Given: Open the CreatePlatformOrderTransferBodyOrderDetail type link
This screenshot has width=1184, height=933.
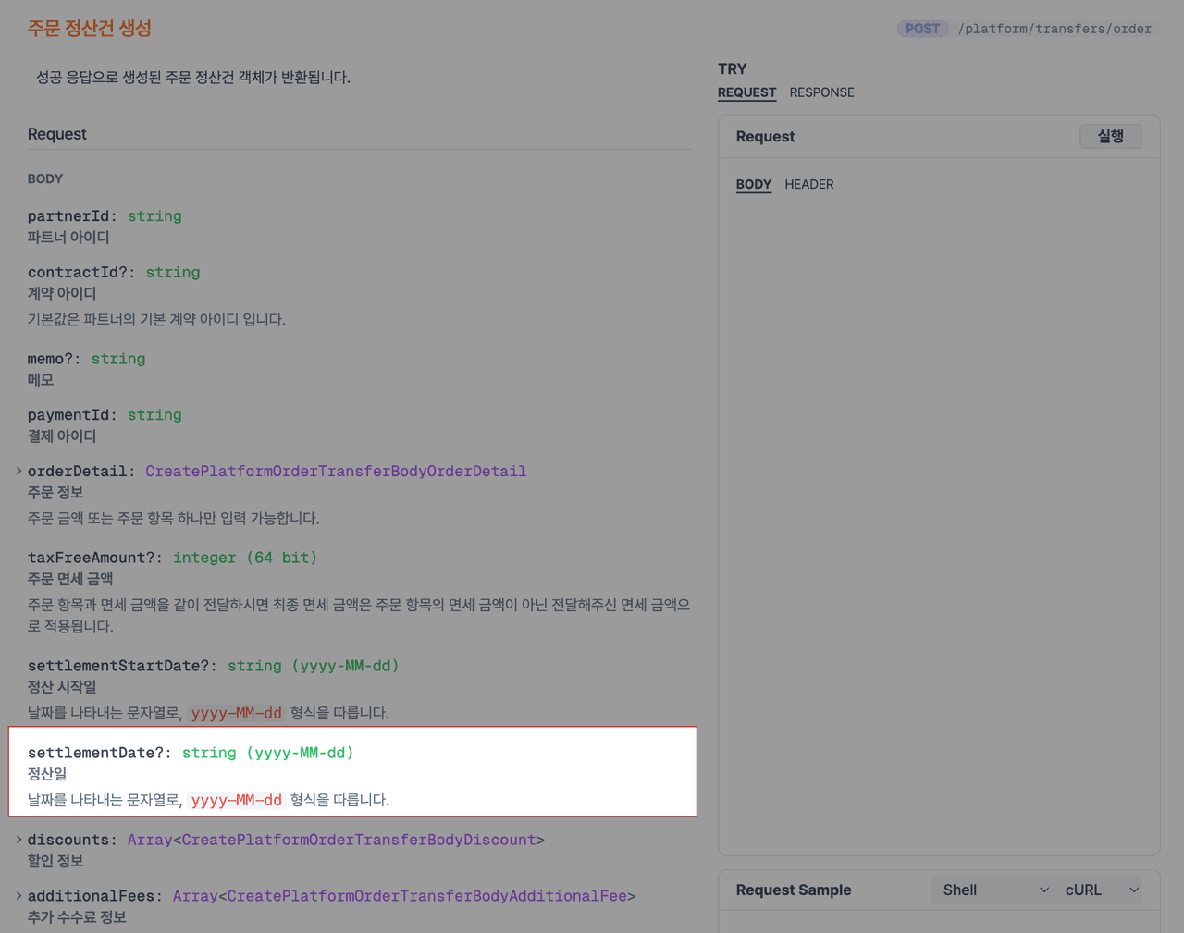Looking at the screenshot, I should point(335,472).
